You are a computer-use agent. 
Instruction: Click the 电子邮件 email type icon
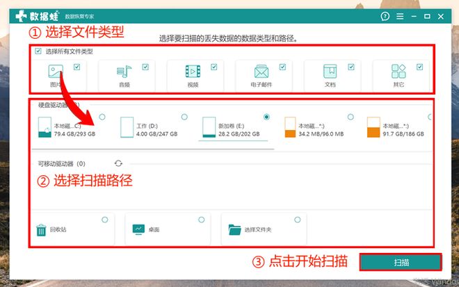tap(261, 72)
